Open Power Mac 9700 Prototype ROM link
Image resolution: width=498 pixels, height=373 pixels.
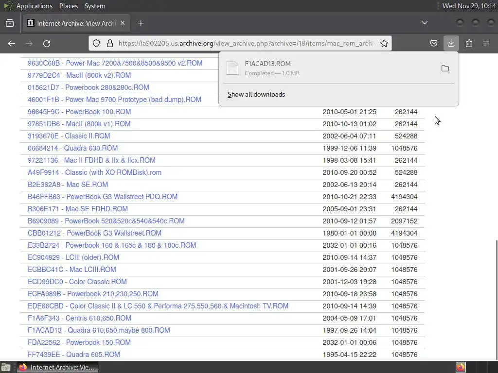tap(114, 100)
